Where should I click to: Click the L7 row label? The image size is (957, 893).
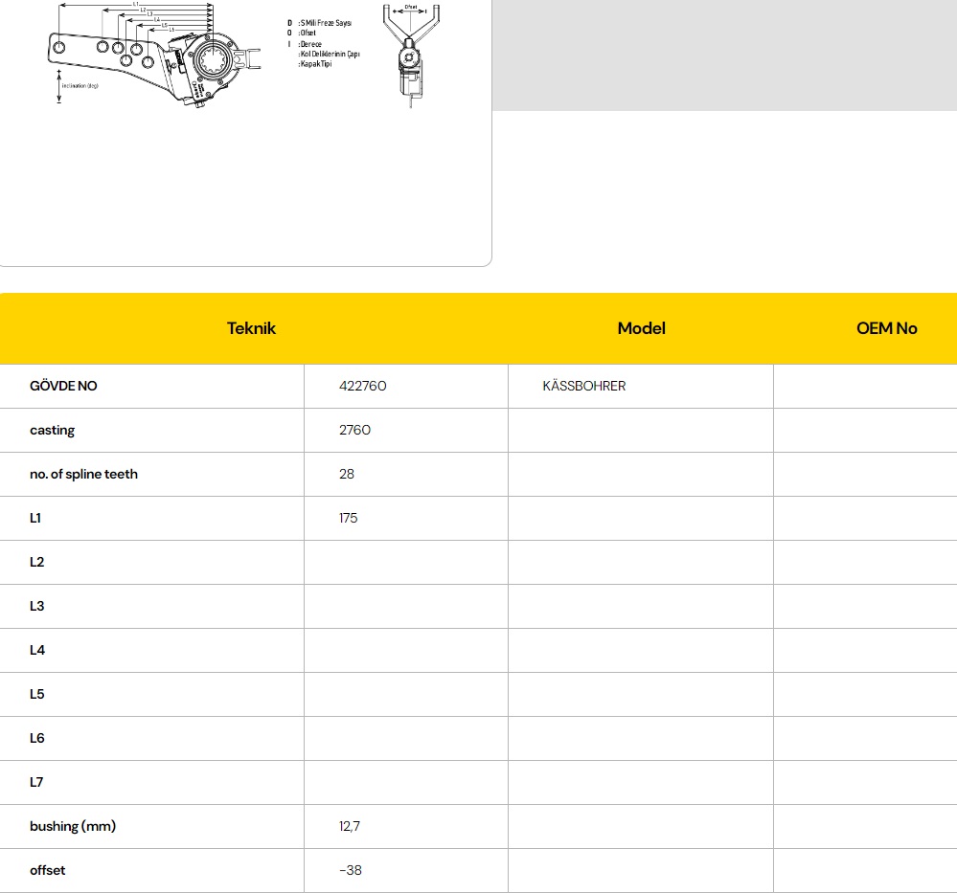[36, 782]
